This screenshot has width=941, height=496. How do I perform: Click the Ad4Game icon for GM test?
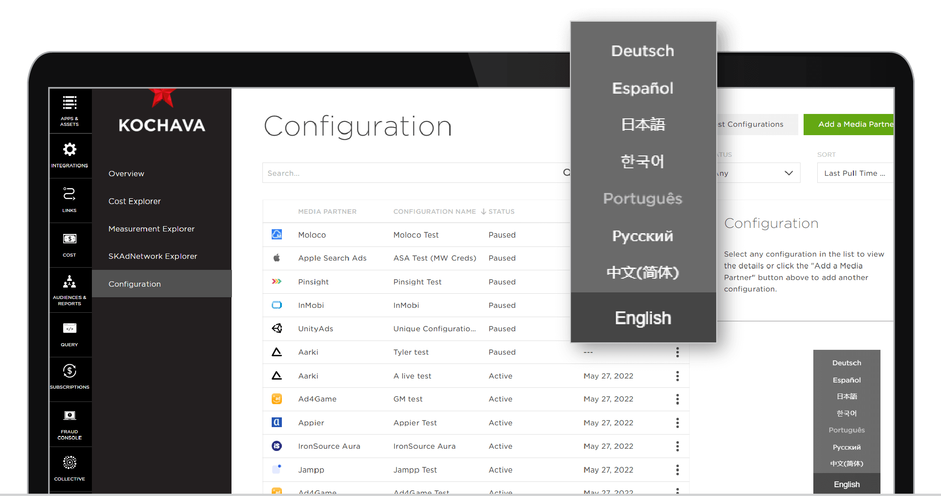pos(277,399)
